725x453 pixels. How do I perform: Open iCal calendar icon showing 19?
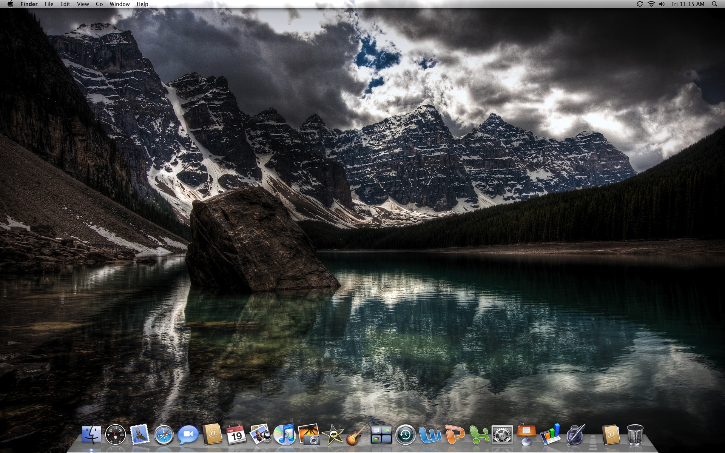click(x=236, y=435)
